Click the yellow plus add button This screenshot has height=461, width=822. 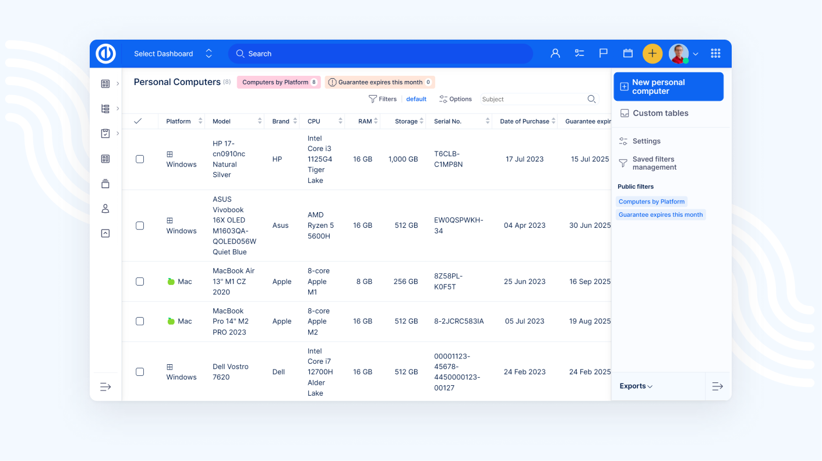click(x=652, y=54)
